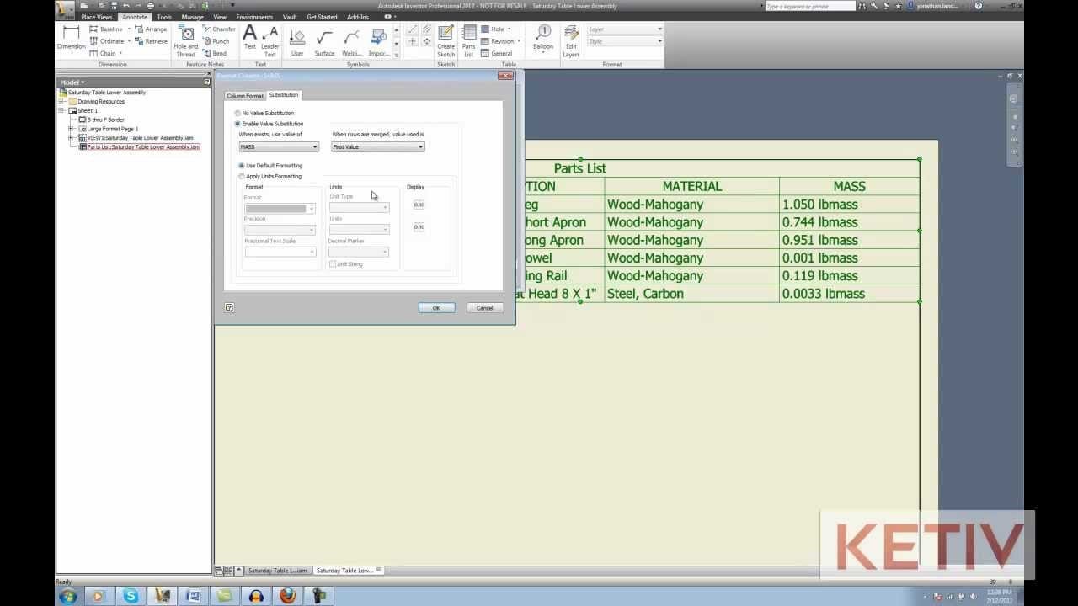Open the Layer dropdown in Format panel
Image resolution: width=1078 pixels, height=606 pixels.
click(625, 29)
